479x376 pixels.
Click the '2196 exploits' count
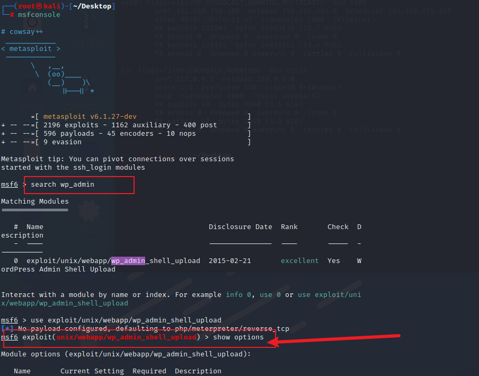[71, 125]
